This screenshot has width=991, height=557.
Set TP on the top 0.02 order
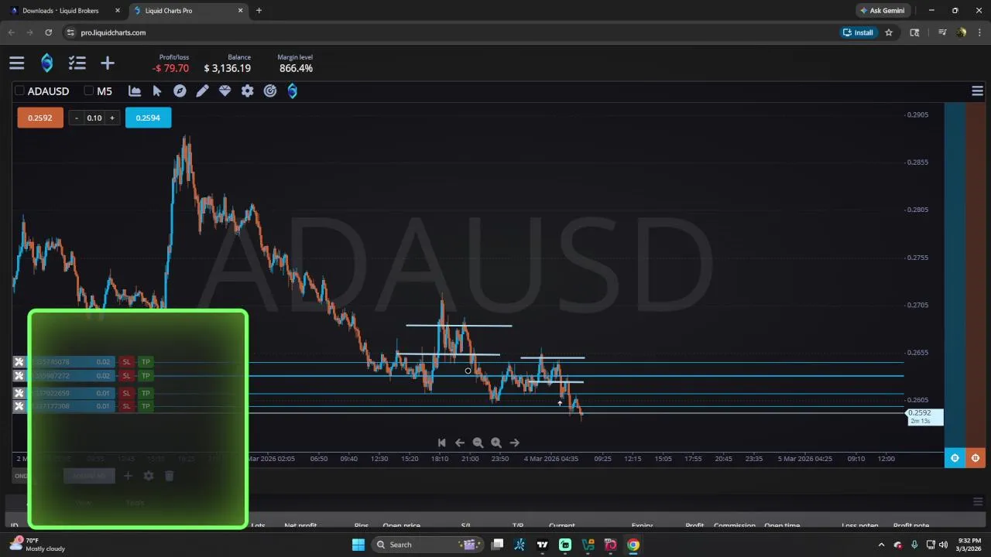pos(146,362)
